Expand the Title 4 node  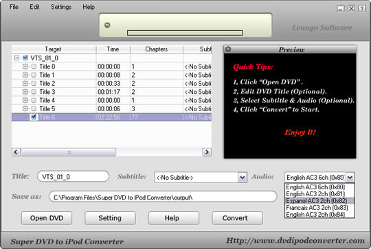(x=25, y=100)
